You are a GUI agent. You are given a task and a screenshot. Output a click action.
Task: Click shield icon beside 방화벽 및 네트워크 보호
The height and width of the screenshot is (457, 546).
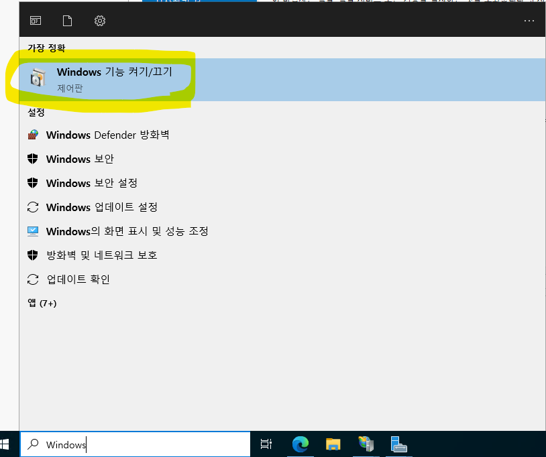click(33, 255)
